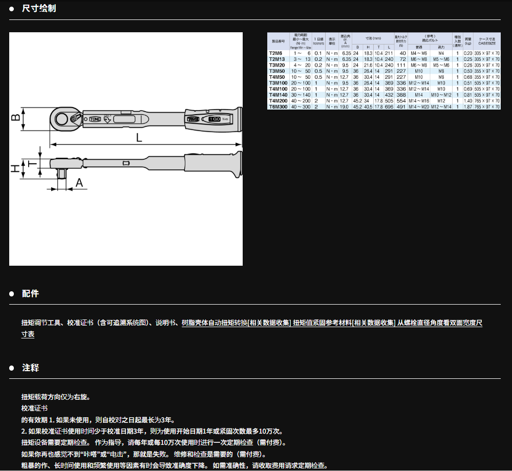This screenshot has height=471, width=512.
Task: Click the torque scale window on handle
Action: pos(215,119)
